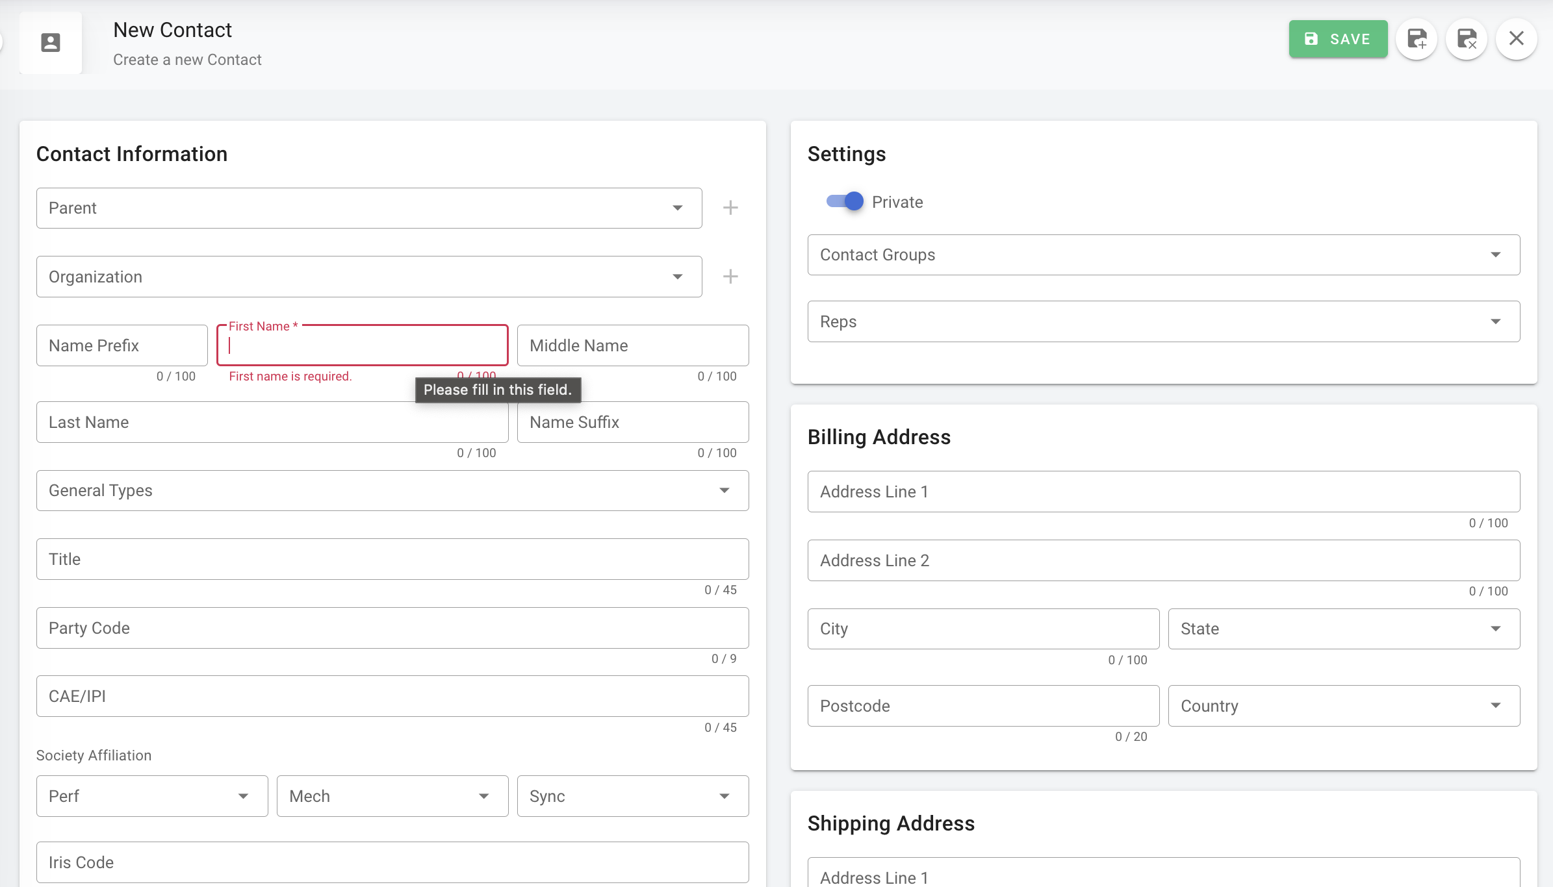Open the General Types dropdown
1553x887 pixels.
point(392,490)
